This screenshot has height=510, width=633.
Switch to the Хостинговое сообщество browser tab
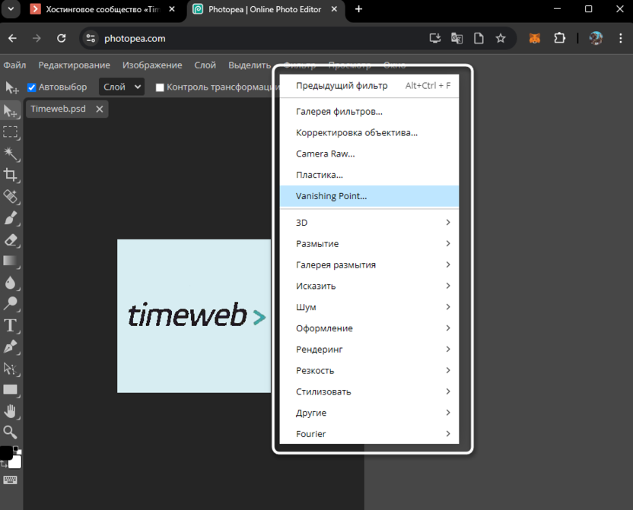[103, 9]
